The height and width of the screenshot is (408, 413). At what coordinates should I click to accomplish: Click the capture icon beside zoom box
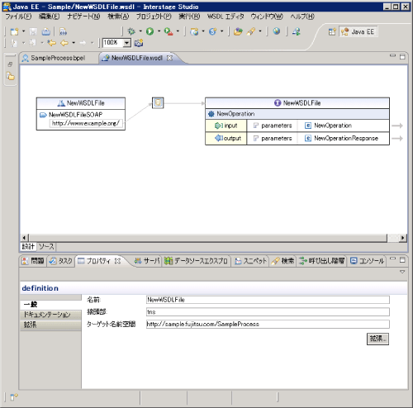pos(139,43)
